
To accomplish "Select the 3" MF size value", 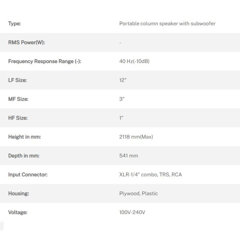I will 122,99.
